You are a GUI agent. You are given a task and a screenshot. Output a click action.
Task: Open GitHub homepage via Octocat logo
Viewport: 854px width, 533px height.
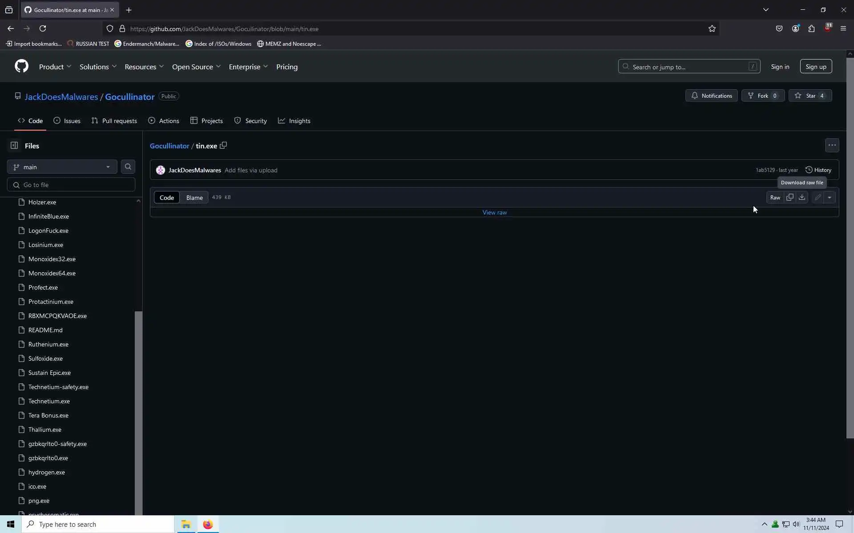(x=21, y=66)
